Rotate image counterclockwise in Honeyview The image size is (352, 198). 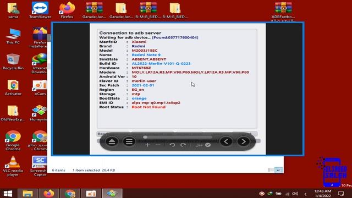[x=172, y=145]
